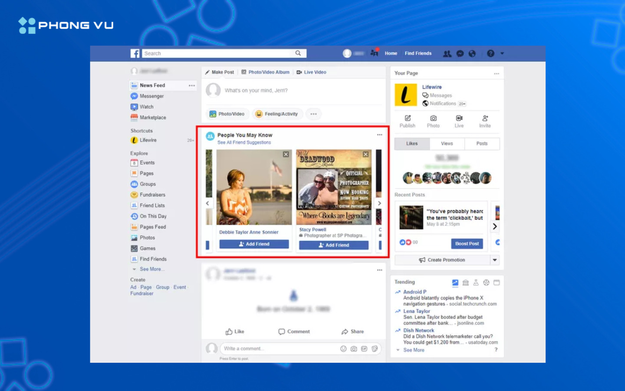Expand See More in Explore sidebar
Screen dimensions: 625x391
[151, 269]
